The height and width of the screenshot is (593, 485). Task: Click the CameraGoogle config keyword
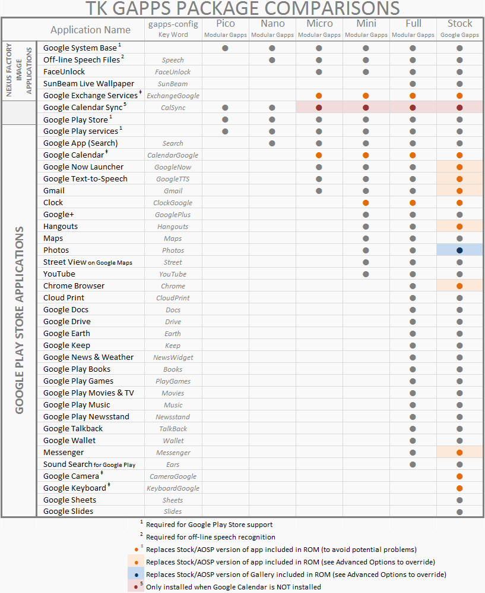tap(173, 476)
